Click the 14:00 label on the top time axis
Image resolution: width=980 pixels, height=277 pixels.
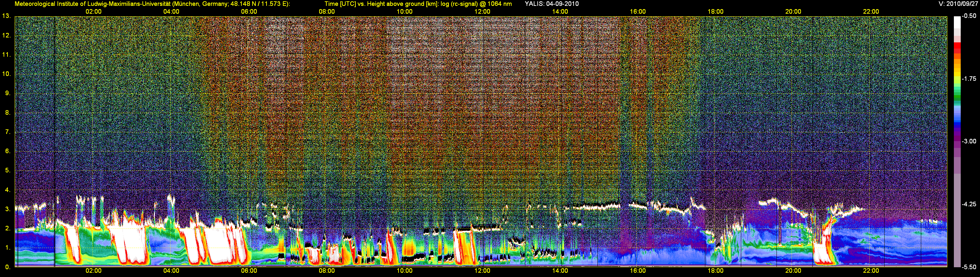(560, 12)
